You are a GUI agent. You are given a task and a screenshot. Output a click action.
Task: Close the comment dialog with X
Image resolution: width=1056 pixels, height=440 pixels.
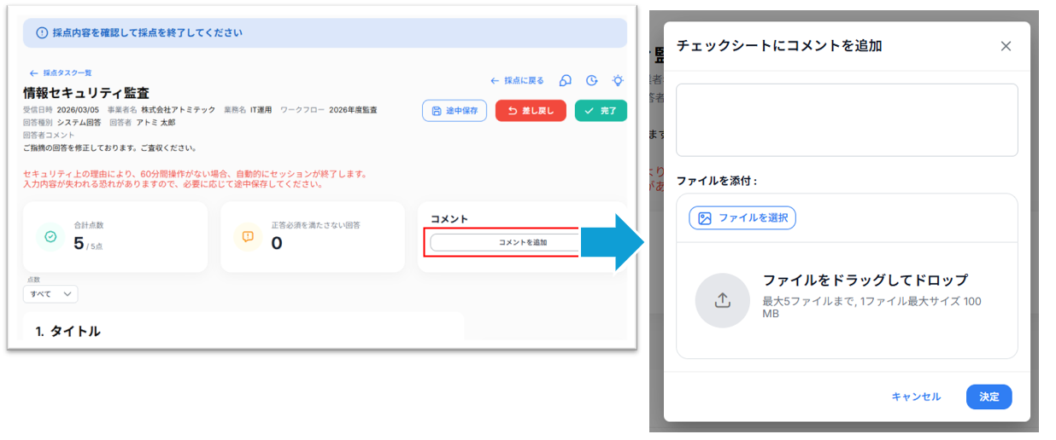pyautogui.click(x=1006, y=46)
